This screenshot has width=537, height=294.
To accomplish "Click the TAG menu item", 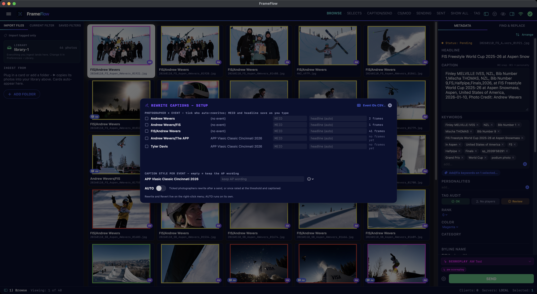I will [x=477, y=13].
